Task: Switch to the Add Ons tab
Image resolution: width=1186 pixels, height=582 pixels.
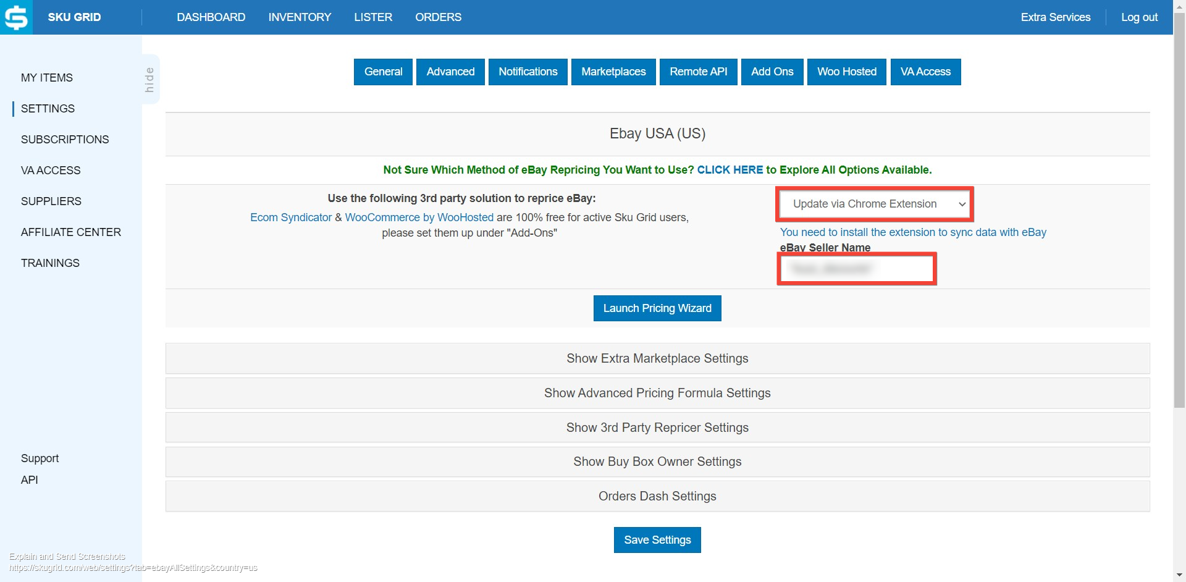Action: pos(772,72)
